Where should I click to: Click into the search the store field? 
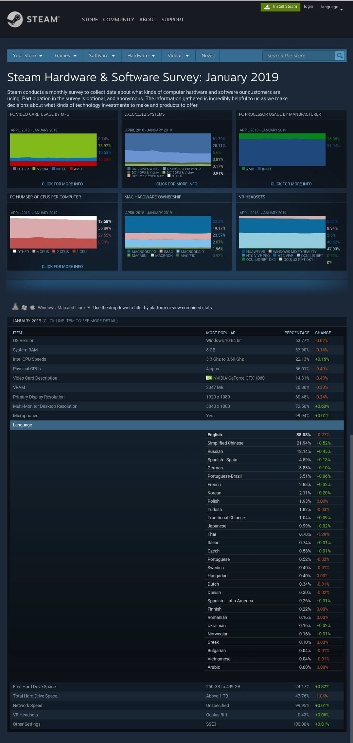298,56
